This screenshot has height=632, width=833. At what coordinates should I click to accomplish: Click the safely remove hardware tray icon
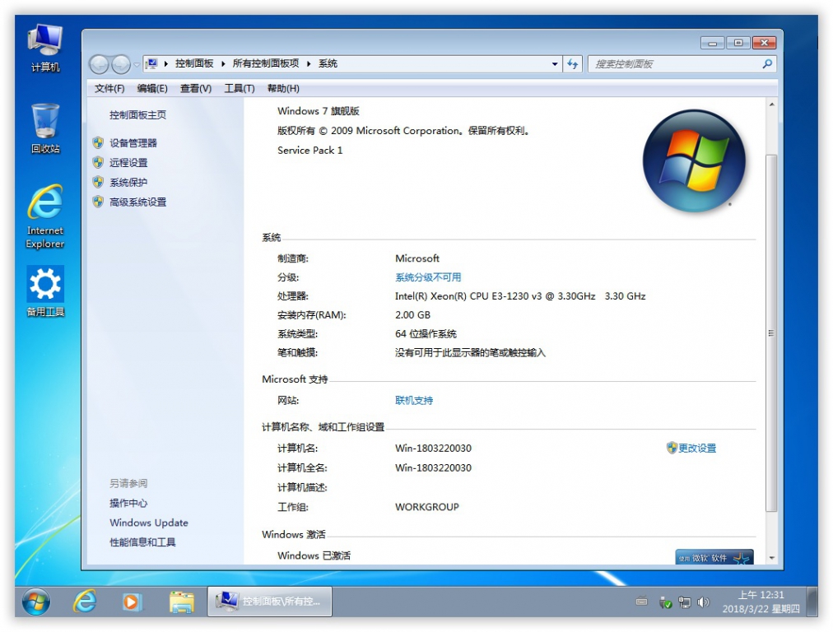665,603
